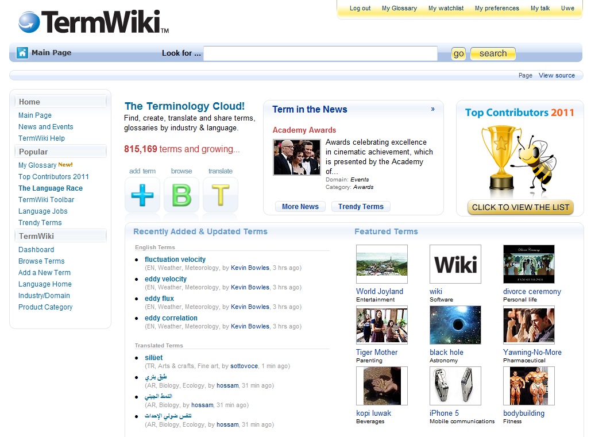Open browse with the green B icon
The image size is (591, 437).
[181, 195]
